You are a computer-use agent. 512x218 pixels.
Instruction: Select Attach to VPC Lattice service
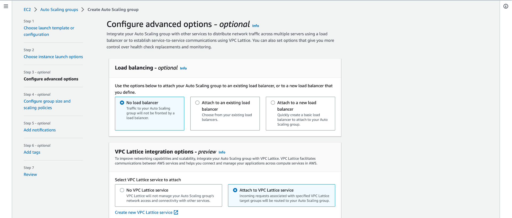(235, 190)
